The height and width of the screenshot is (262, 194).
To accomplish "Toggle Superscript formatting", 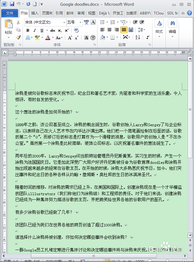I will pyautogui.click(x=66, y=30).
